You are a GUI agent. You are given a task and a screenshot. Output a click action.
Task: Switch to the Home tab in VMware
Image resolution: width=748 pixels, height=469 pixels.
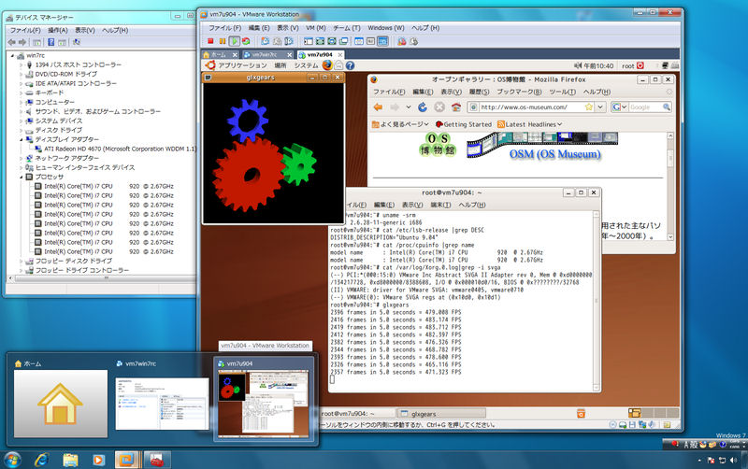point(220,55)
